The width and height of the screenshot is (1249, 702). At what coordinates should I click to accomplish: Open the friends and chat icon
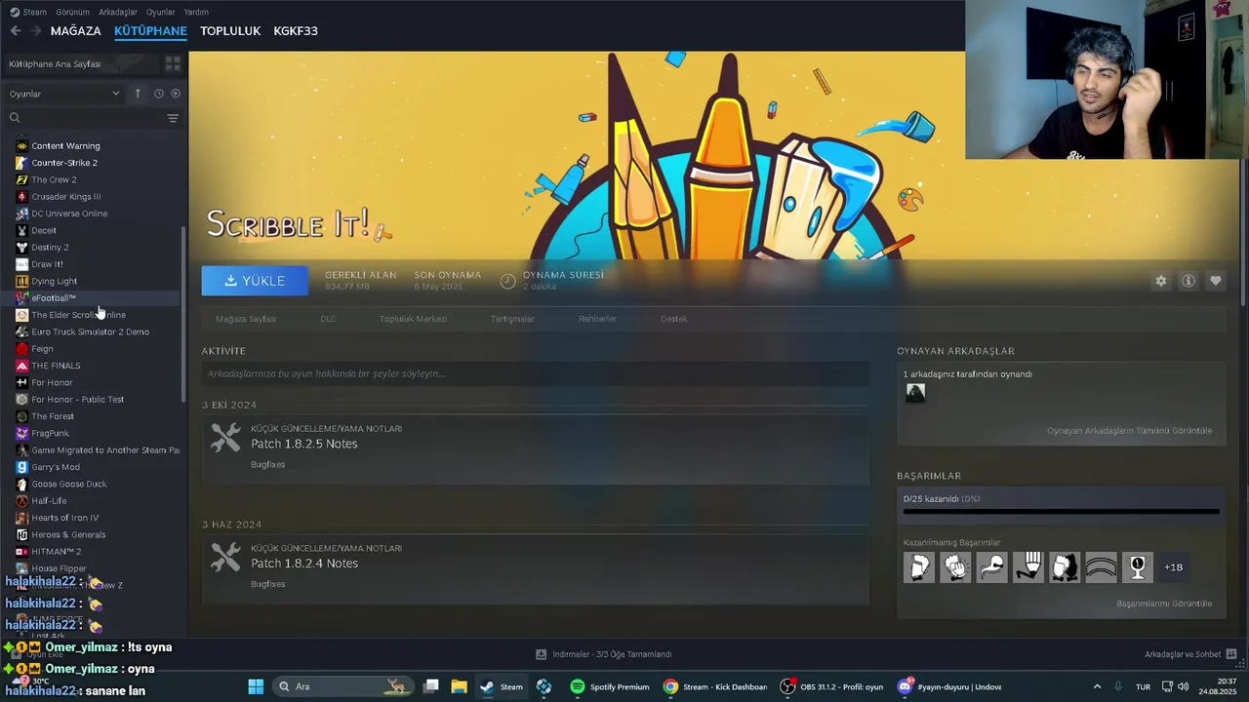click(1231, 654)
